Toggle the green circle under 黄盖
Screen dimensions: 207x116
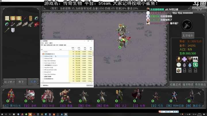[x=62, y=101]
